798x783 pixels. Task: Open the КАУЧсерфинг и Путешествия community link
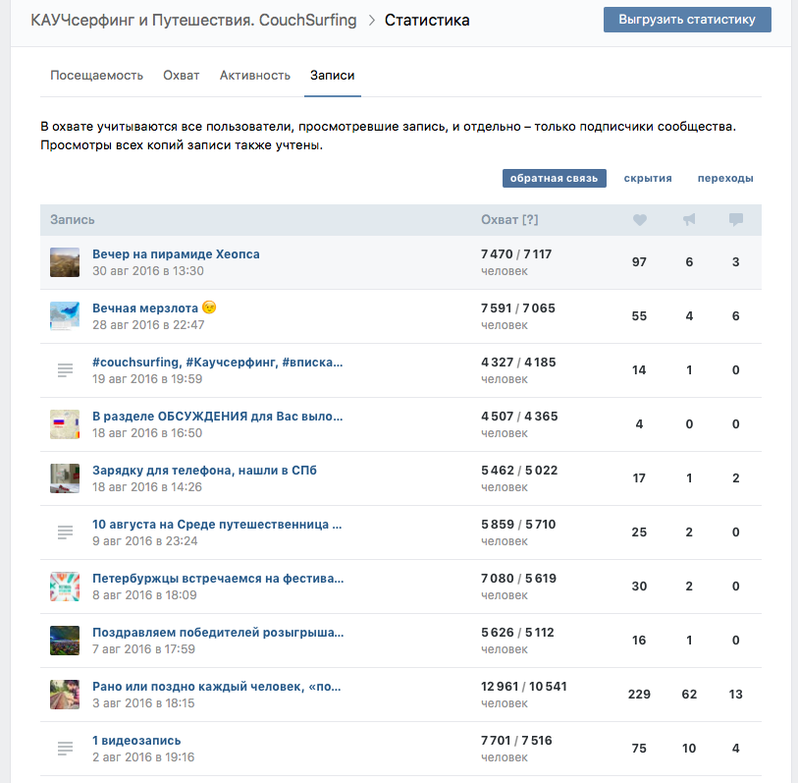[193, 21]
